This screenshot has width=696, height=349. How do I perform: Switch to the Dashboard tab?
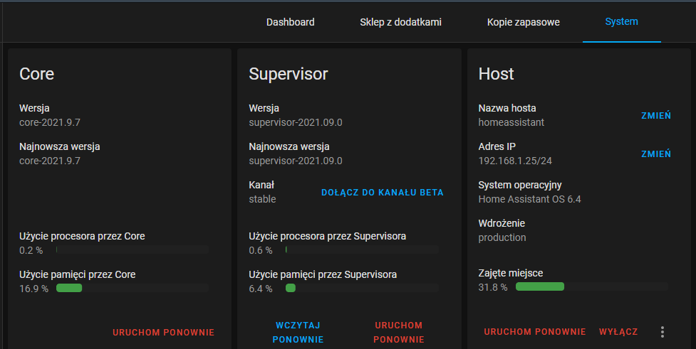[290, 22]
